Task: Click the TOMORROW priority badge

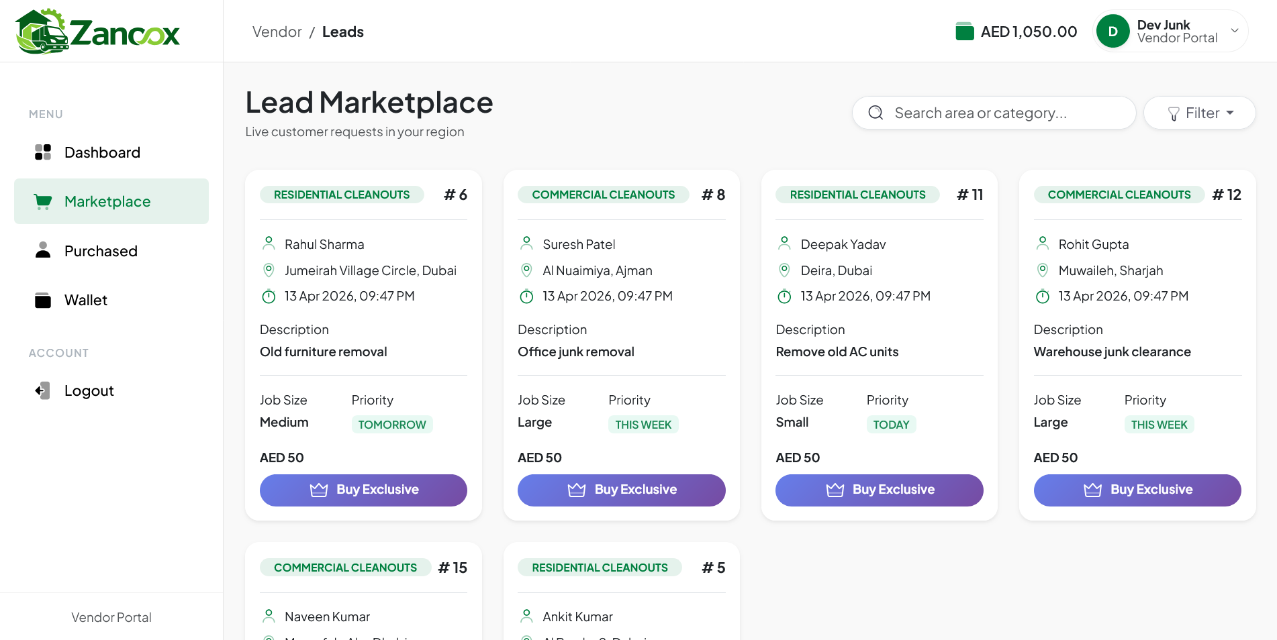Action: pyautogui.click(x=392, y=425)
